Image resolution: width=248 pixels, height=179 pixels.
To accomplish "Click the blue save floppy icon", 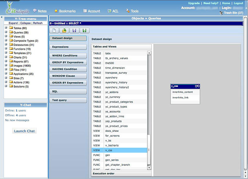I will pos(74,30).
